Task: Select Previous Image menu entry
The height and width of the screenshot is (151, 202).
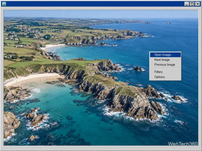Action: 165,65
